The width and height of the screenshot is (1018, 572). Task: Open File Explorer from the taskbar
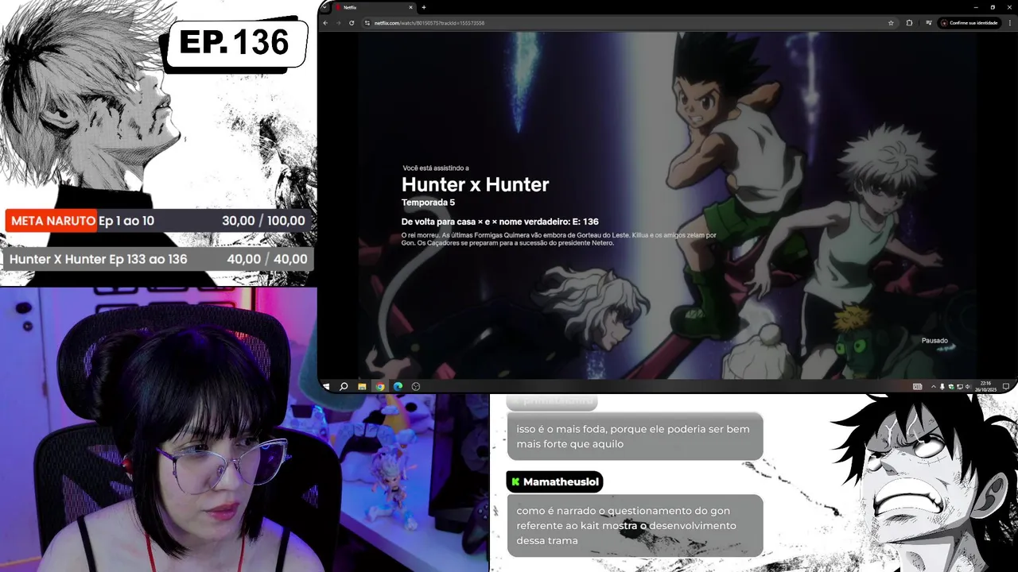(362, 386)
